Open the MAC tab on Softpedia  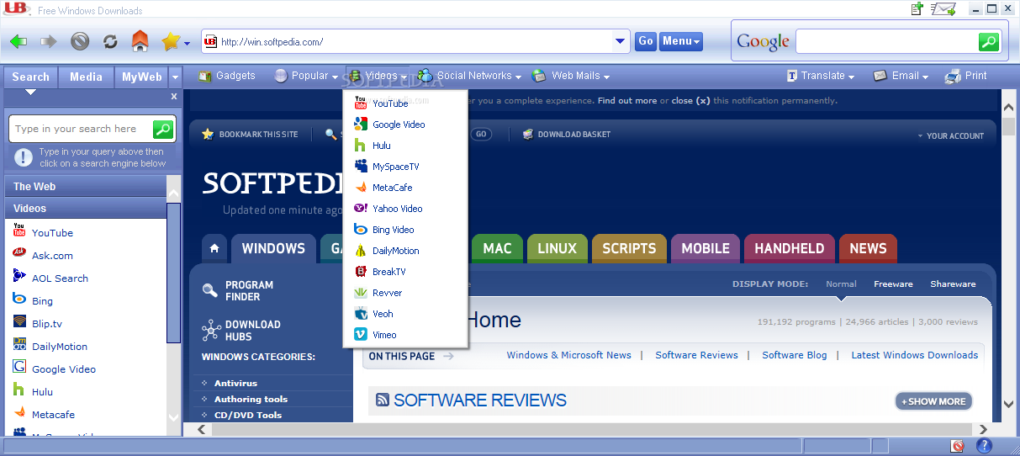(497, 248)
